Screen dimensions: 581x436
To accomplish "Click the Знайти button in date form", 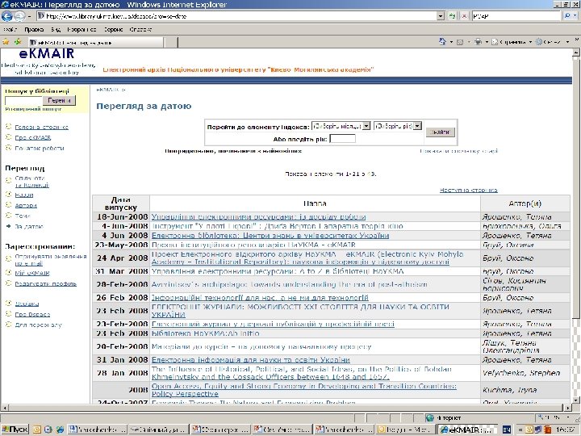I will [x=440, y=132].
